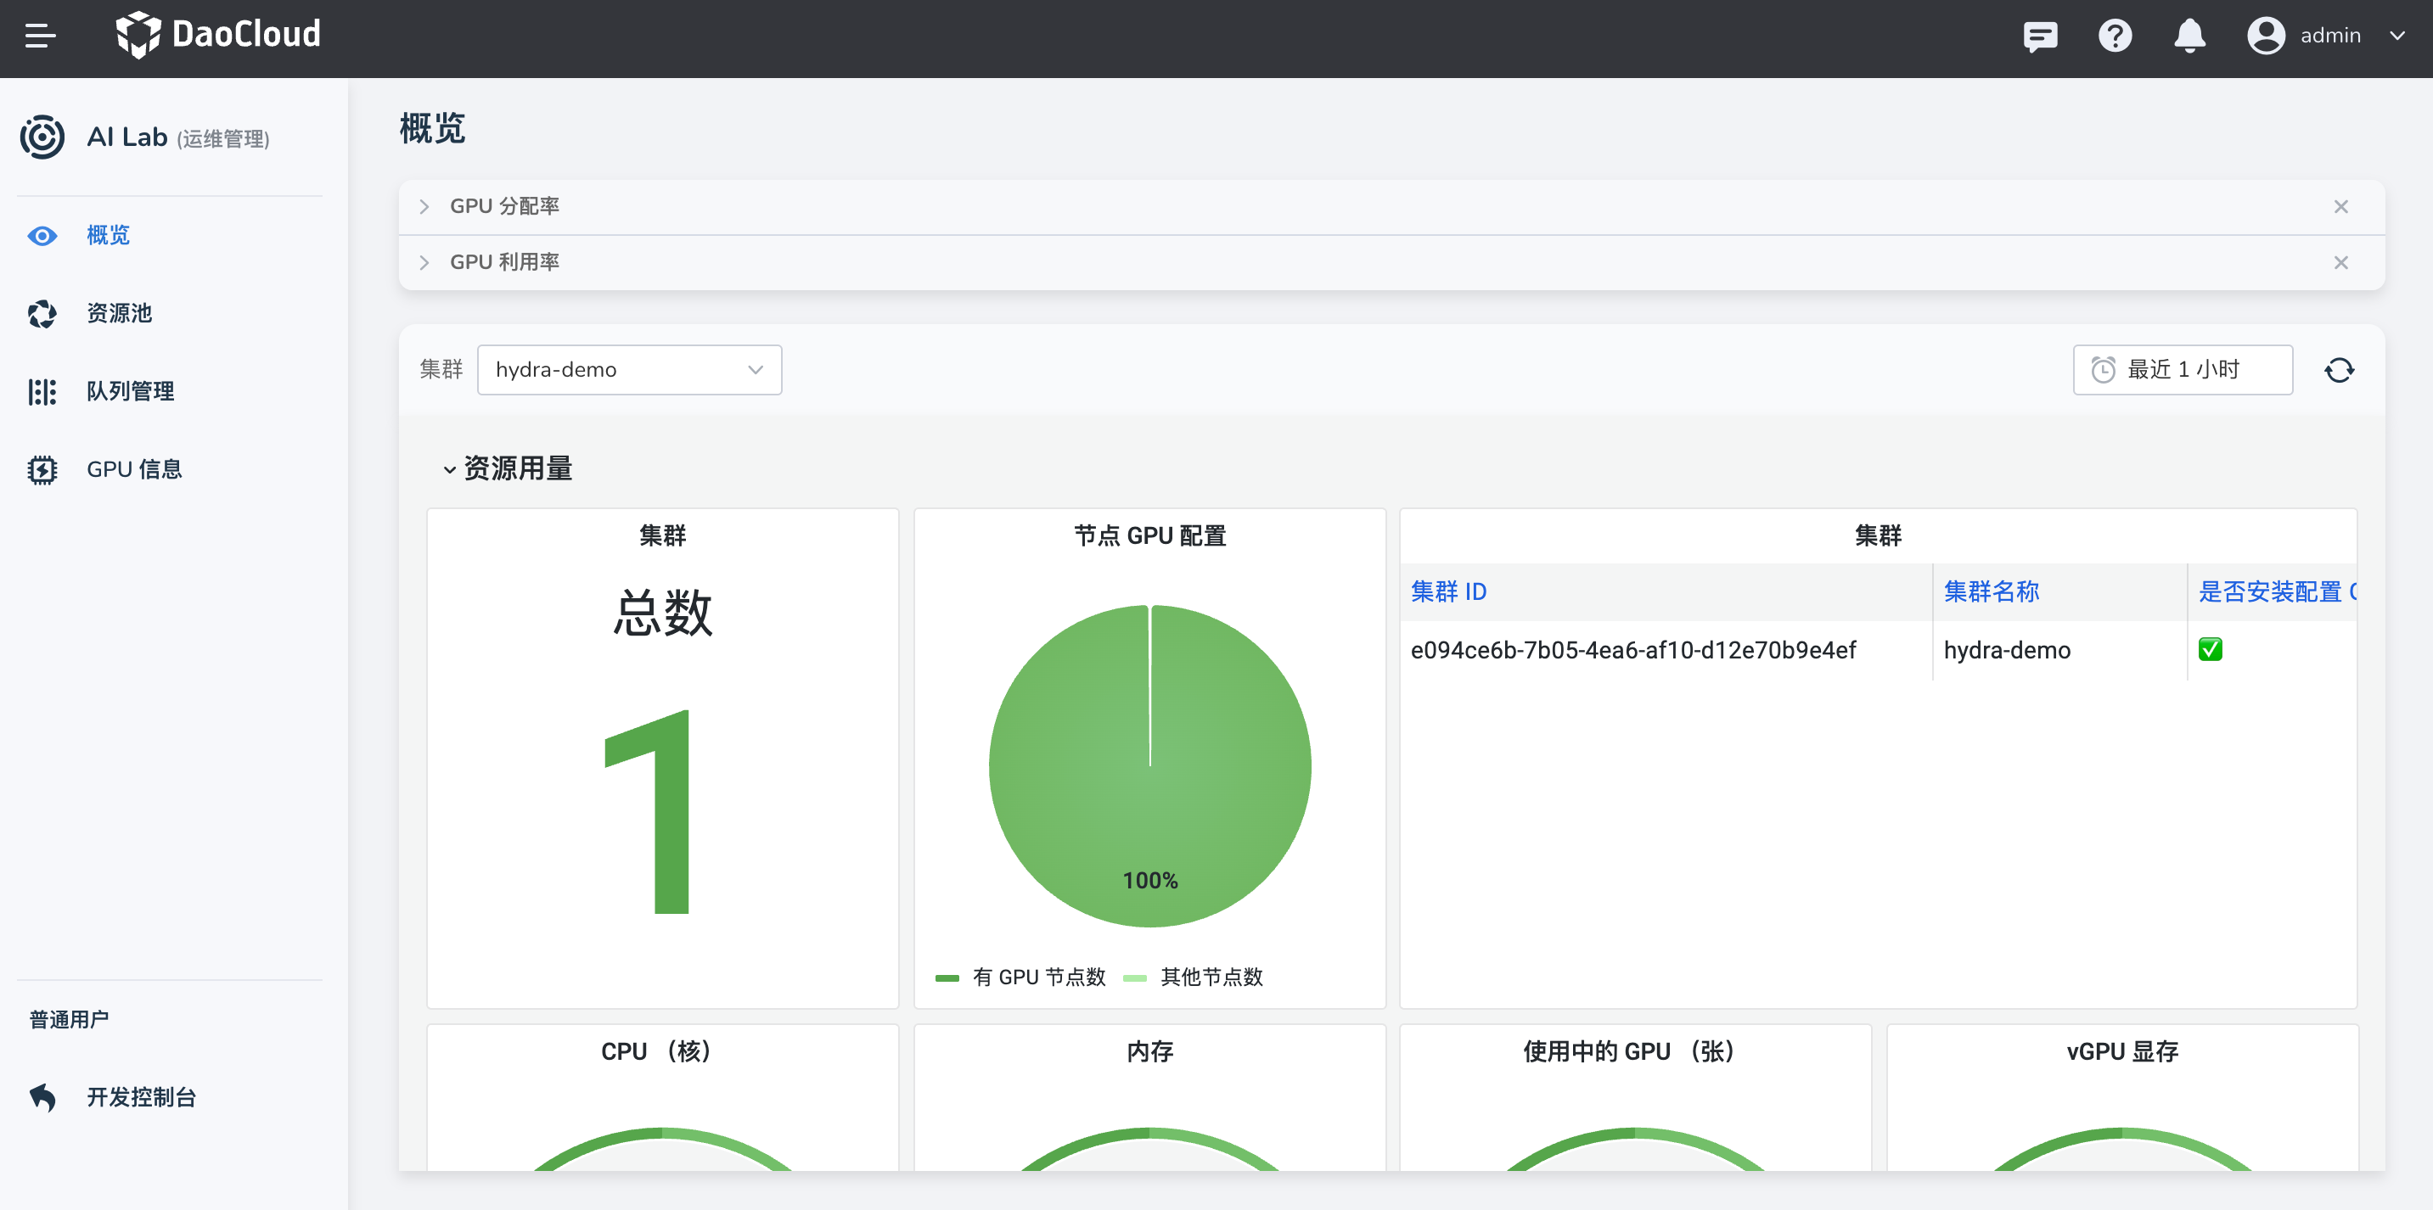Open the admin account dropdown
Screen dimensions: 2433x1210
point(2331,35)
